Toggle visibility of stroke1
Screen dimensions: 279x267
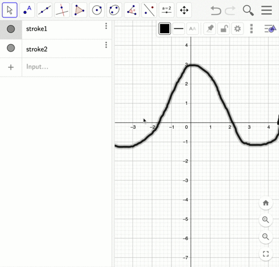coord(11,29)
